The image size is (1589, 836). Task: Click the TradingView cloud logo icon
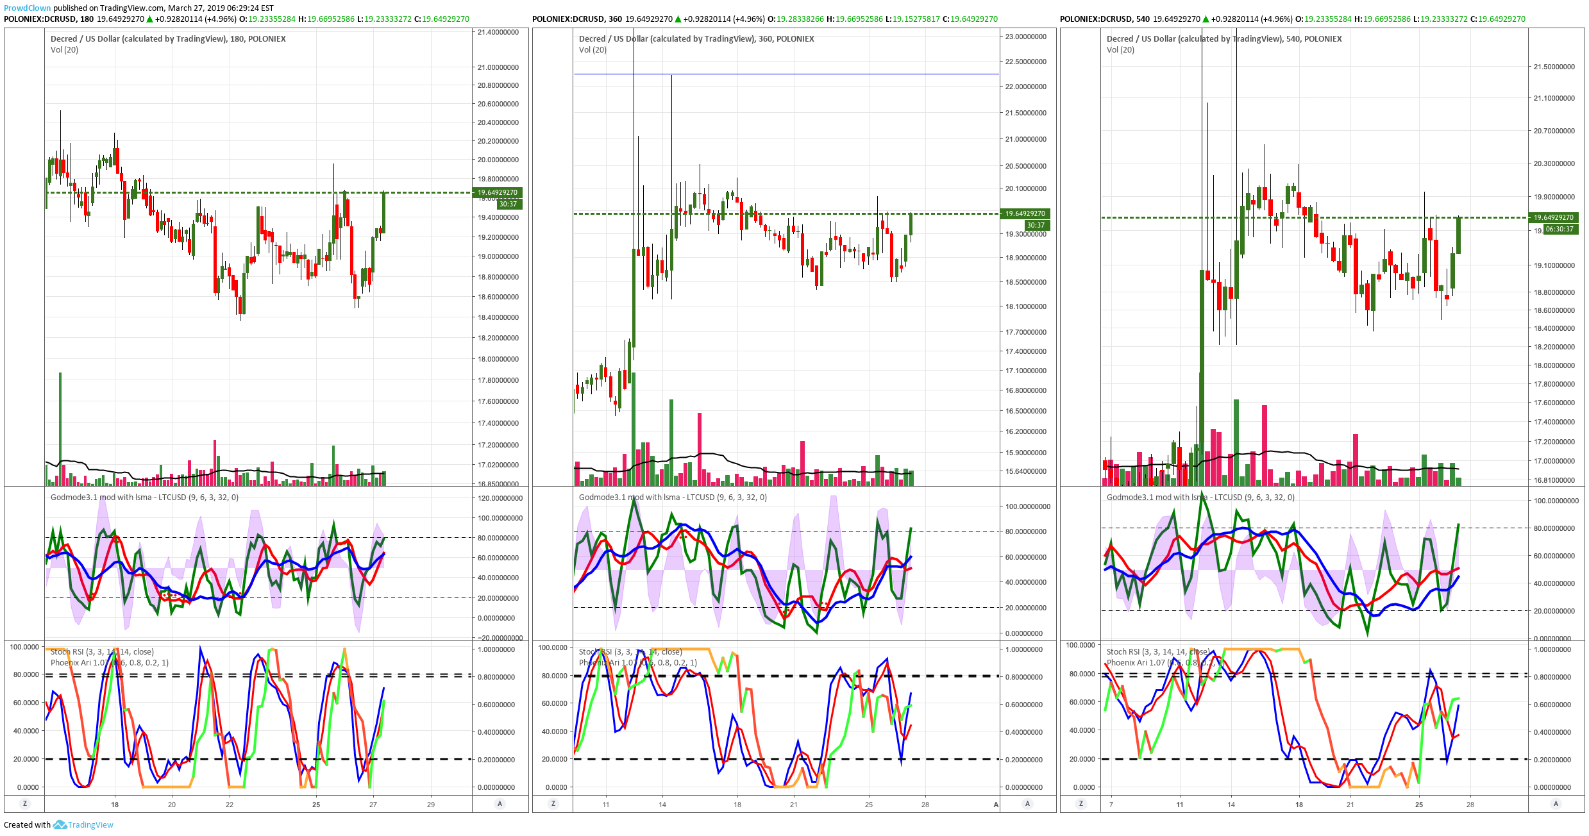point(60,824)
